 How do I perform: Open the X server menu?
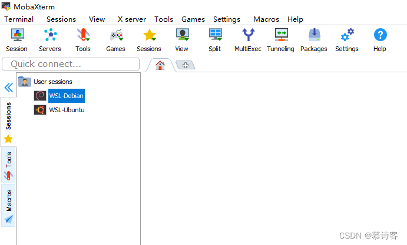click(x=132, y=19)
